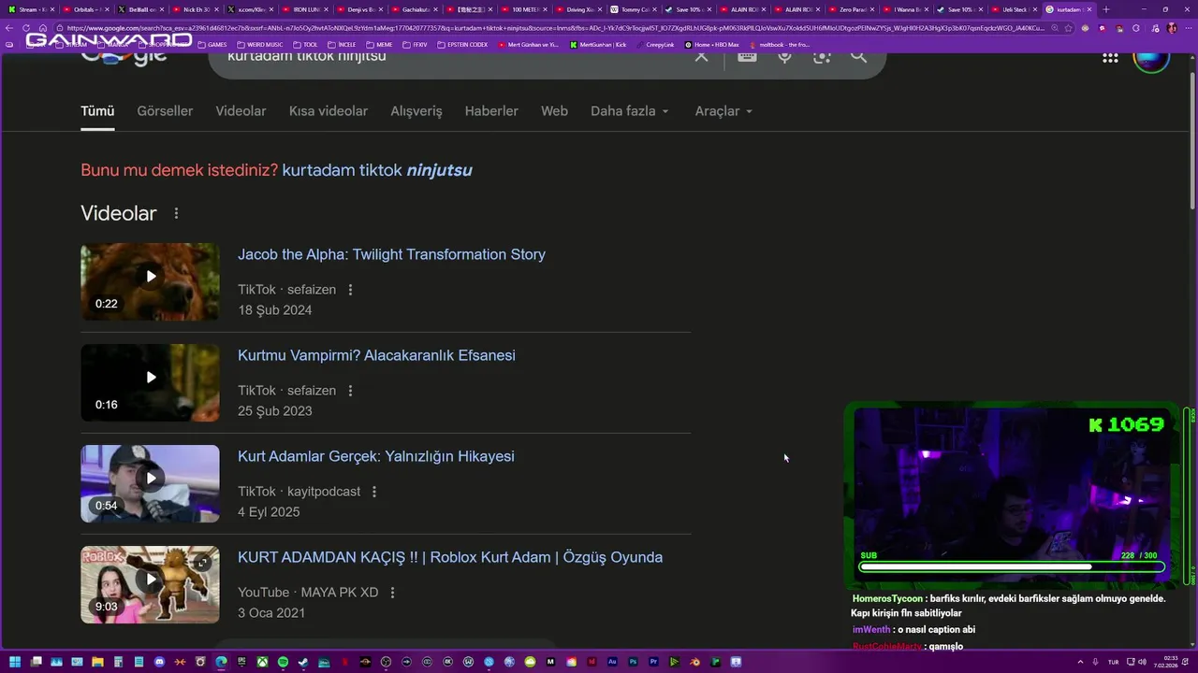
Task: Open Kurtmu Vampirmi? Alacakaranlık Efsanesi link
Action: [x=376, y=355]
